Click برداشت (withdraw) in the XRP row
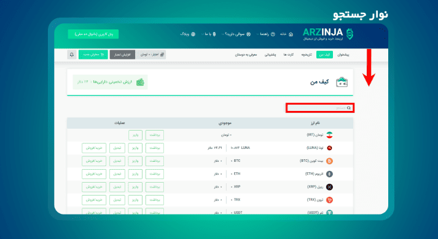The width and height of the screenshot is (438, 239). tap(154, 187)
